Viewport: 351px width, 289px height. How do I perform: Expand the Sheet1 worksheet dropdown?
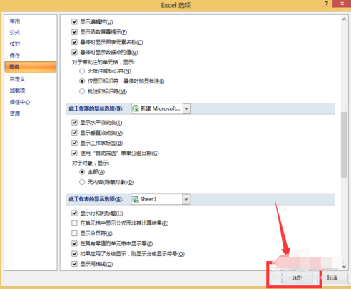tap(186, 199)
